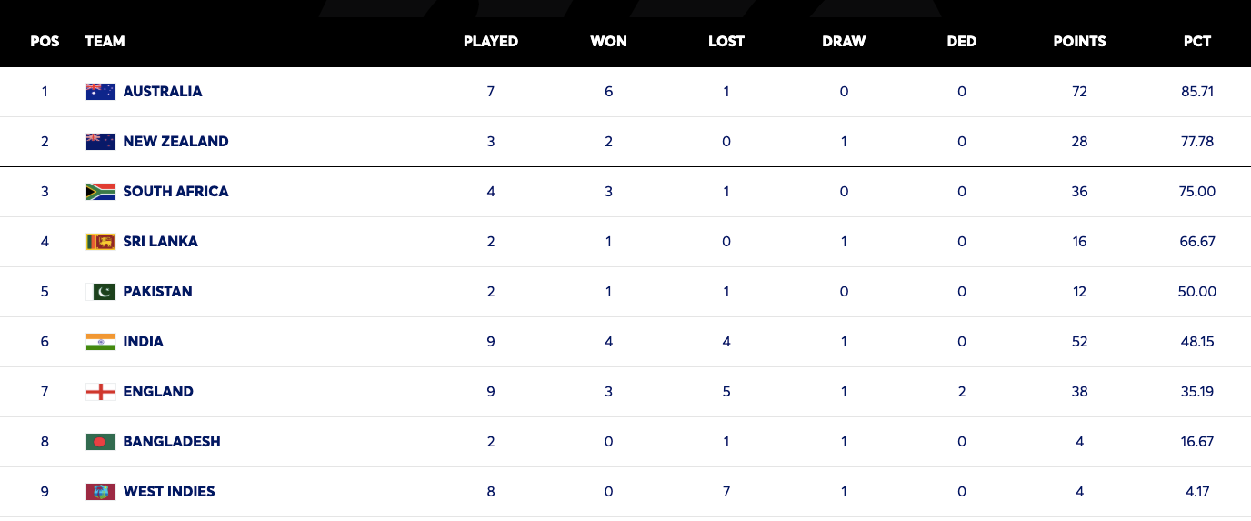1251x521 pixels.
Task: Click the WON column header
Action: point(608,42)
